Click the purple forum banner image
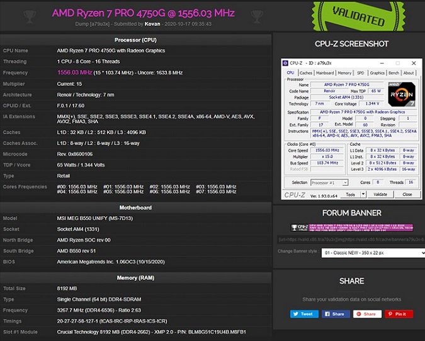 click(352, 228)
